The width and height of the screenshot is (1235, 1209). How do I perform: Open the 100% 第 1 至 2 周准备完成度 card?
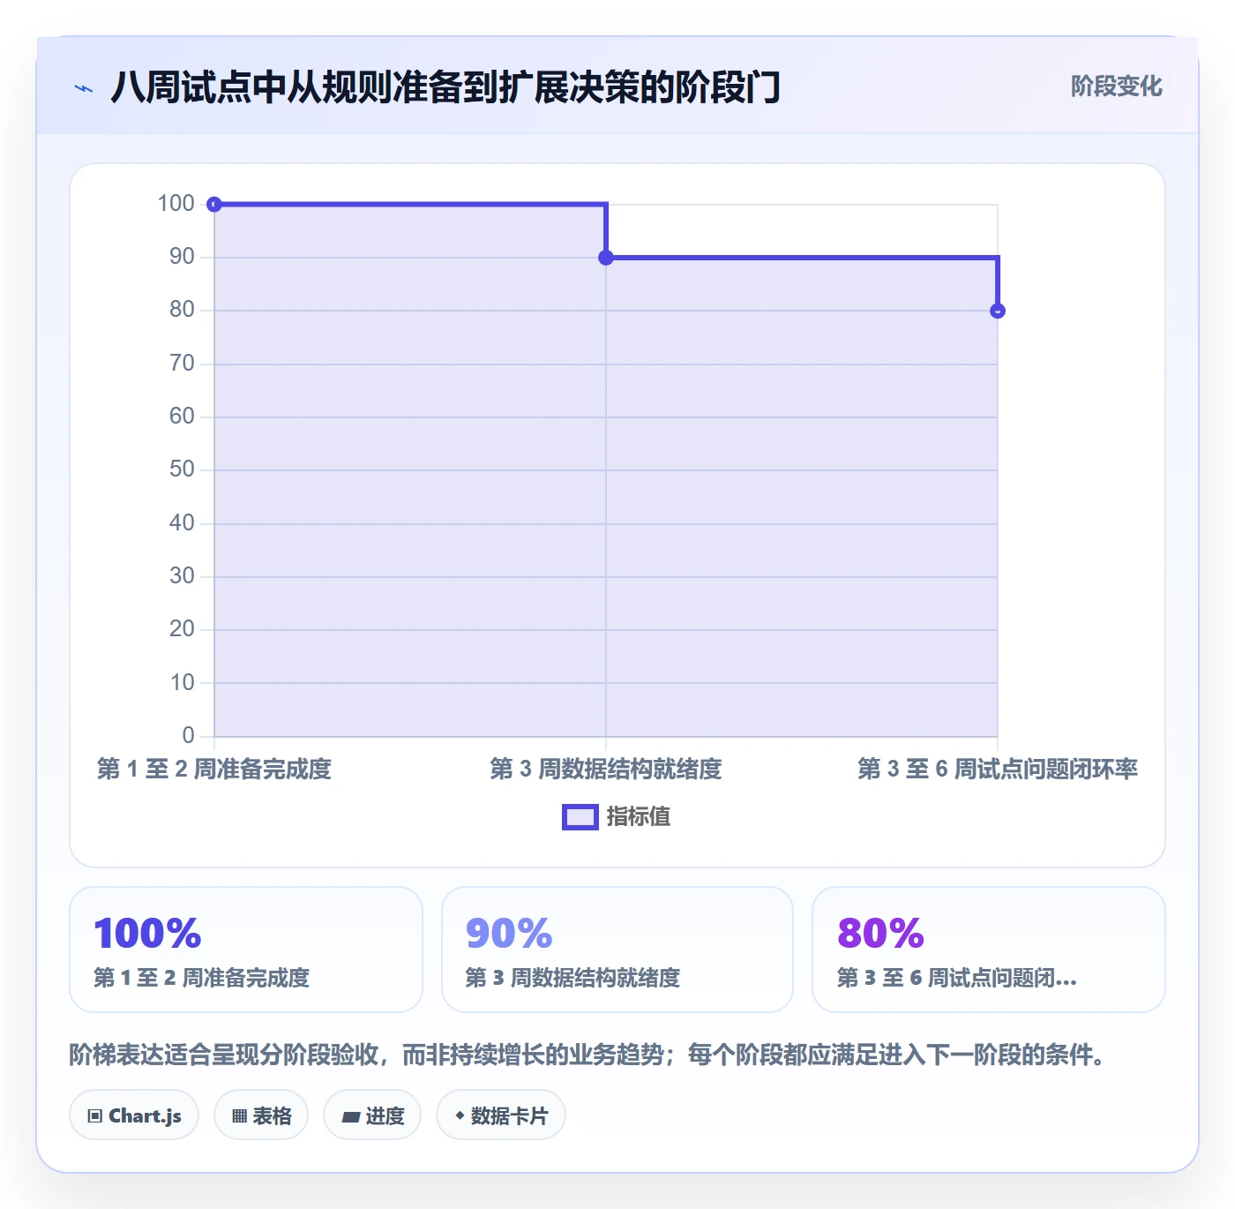(x=246, y=950)
